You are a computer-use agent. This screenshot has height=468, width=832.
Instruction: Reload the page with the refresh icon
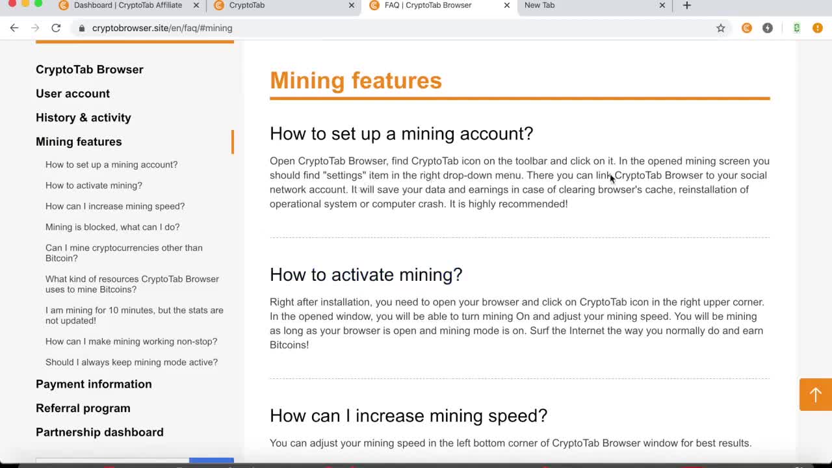coord(56,28)
